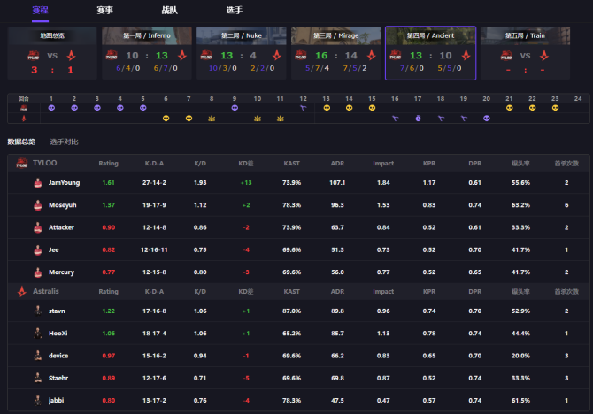The height and width of the screenshot is (414, 593).
Task: Select the 地图总览 overview card
Action: pyautogui.click(x=52, y=53)
